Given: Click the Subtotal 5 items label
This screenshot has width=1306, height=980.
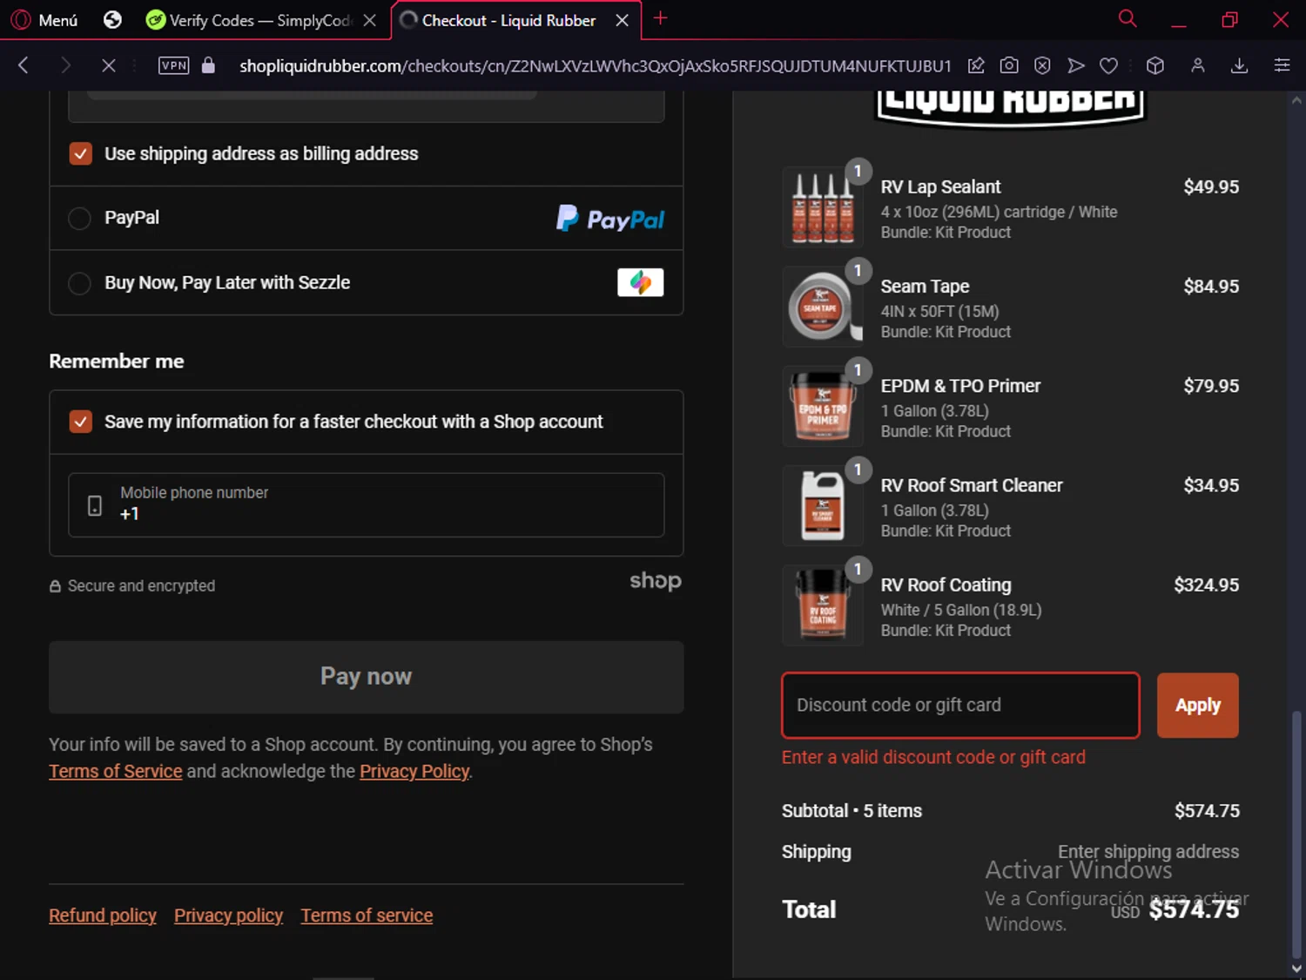Looking at the screenshot, I should coord(852,811).
